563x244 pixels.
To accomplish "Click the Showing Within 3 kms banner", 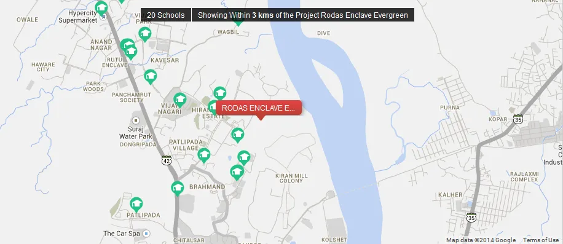I will coord(303,15).
